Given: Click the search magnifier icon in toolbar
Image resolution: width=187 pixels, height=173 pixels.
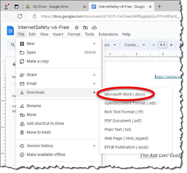Looking at the screenshot, I should [13, 45].
